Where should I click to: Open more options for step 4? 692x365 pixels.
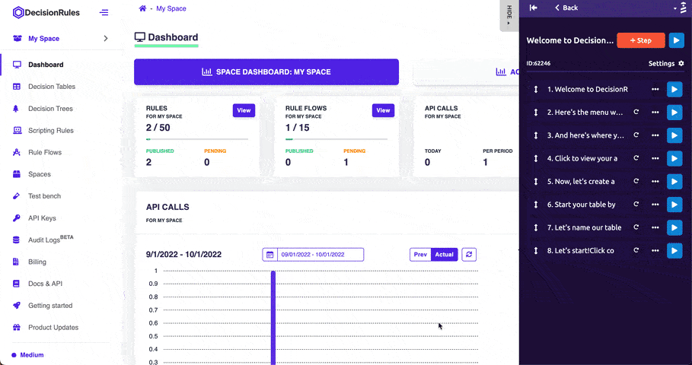tap(655, 158)
